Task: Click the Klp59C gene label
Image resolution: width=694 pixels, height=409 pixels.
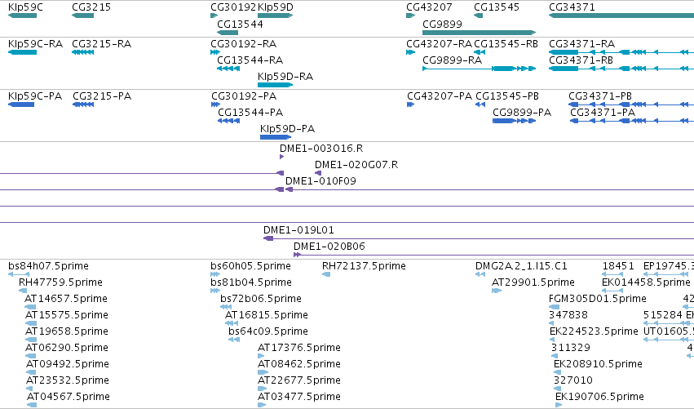Action: coord(25,7)
